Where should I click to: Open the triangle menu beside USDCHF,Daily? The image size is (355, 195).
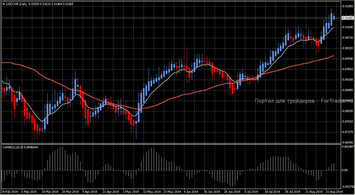(x=3, y=4)
